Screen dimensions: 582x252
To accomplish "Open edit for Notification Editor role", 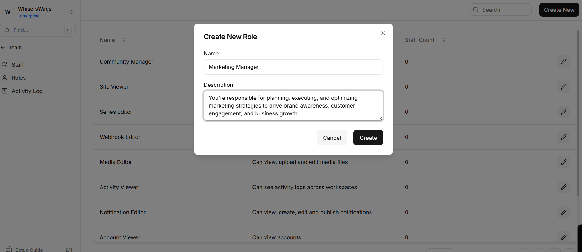I will [563, 212].
